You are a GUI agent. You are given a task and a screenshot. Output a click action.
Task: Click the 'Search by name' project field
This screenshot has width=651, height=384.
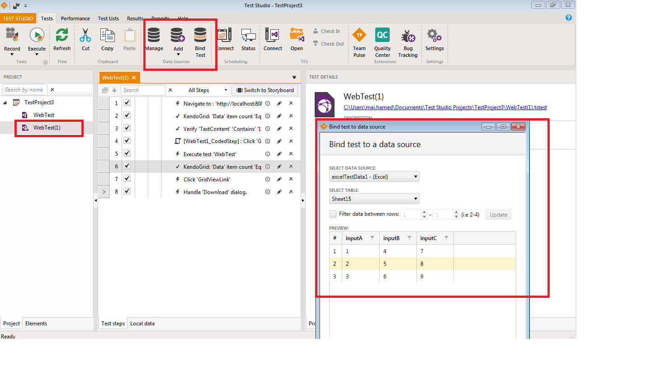click(x=24, y=90)
